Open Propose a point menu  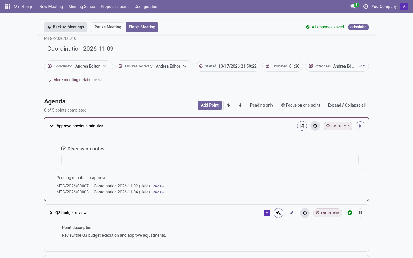pos(115,7)
